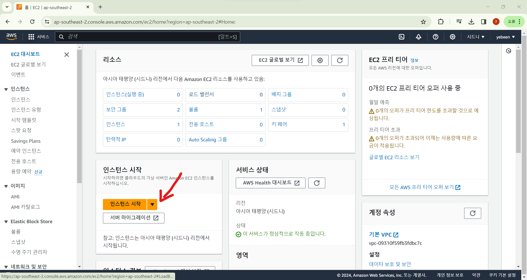
Task: Open the media control playlist icon
Action: pos(459,22)
